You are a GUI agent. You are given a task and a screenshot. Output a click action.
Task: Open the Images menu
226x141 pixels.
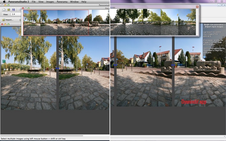pyautogui.click(x=50, y=2)
